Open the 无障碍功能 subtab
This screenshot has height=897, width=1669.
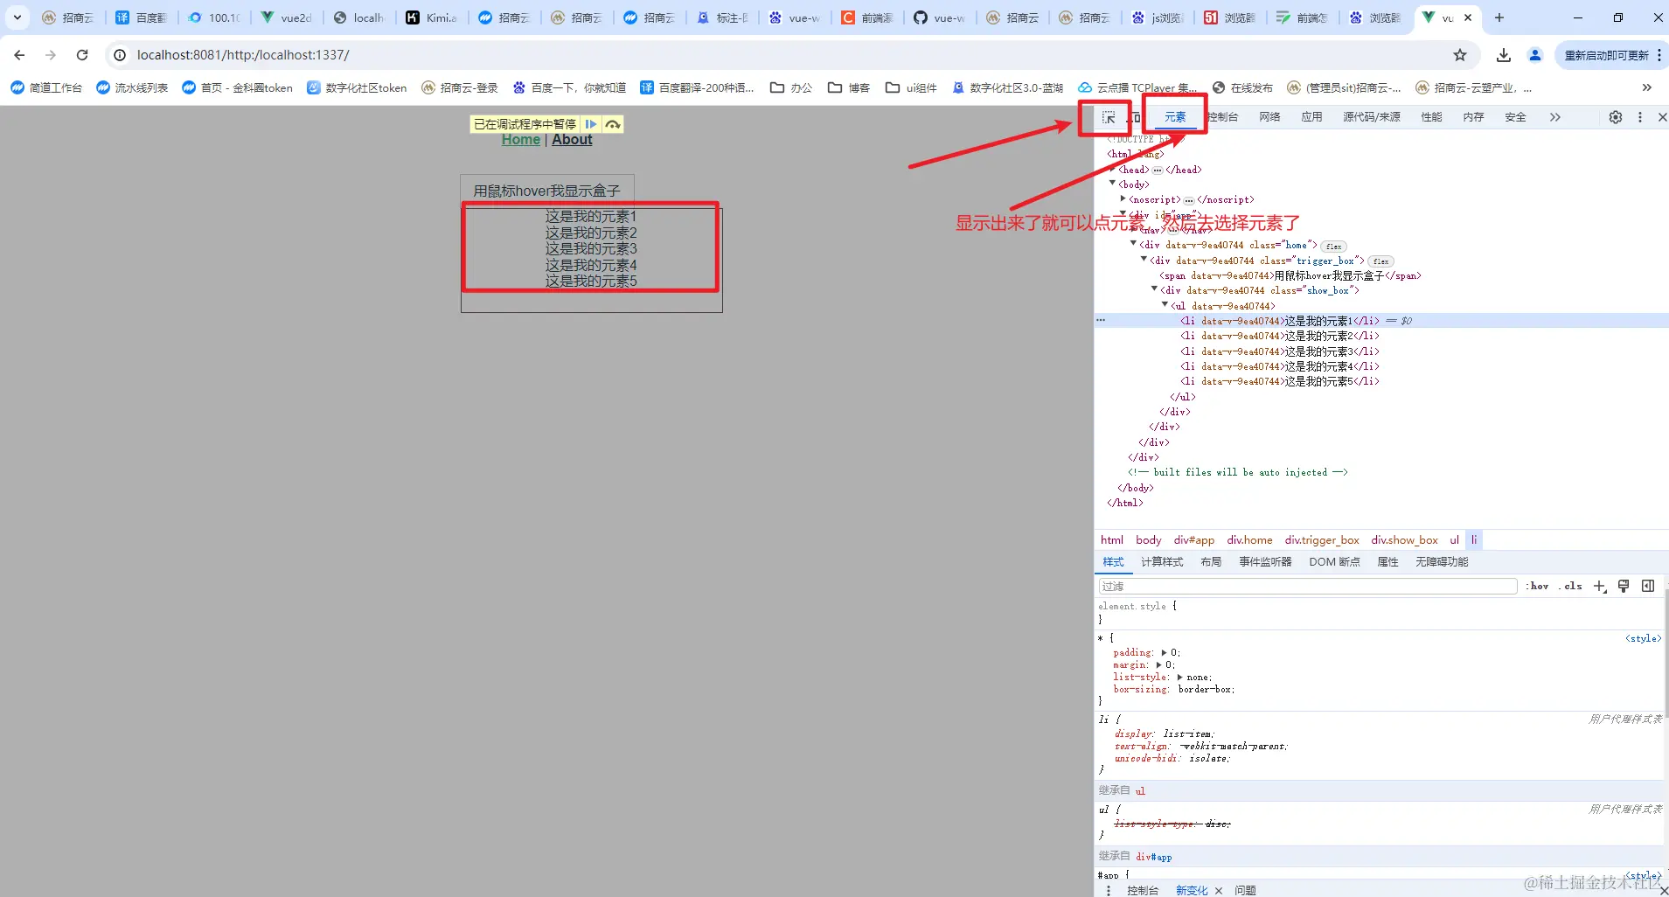click(x=1442, y=562)
